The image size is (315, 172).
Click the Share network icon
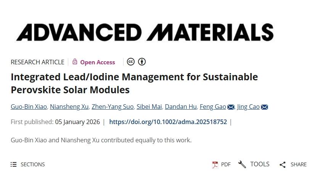(x=283, y=164)
